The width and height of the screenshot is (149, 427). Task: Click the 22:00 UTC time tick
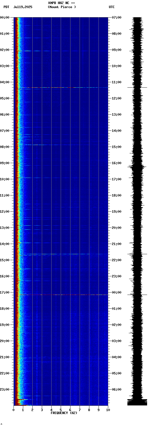coord(117,260)
